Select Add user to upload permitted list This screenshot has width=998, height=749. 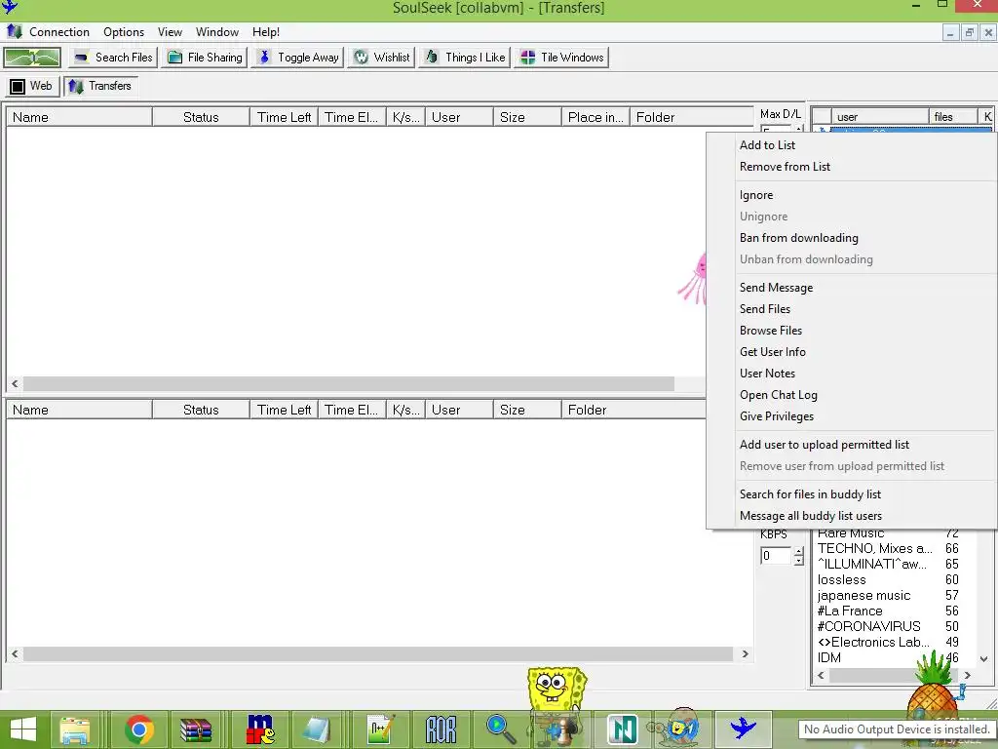852,445
